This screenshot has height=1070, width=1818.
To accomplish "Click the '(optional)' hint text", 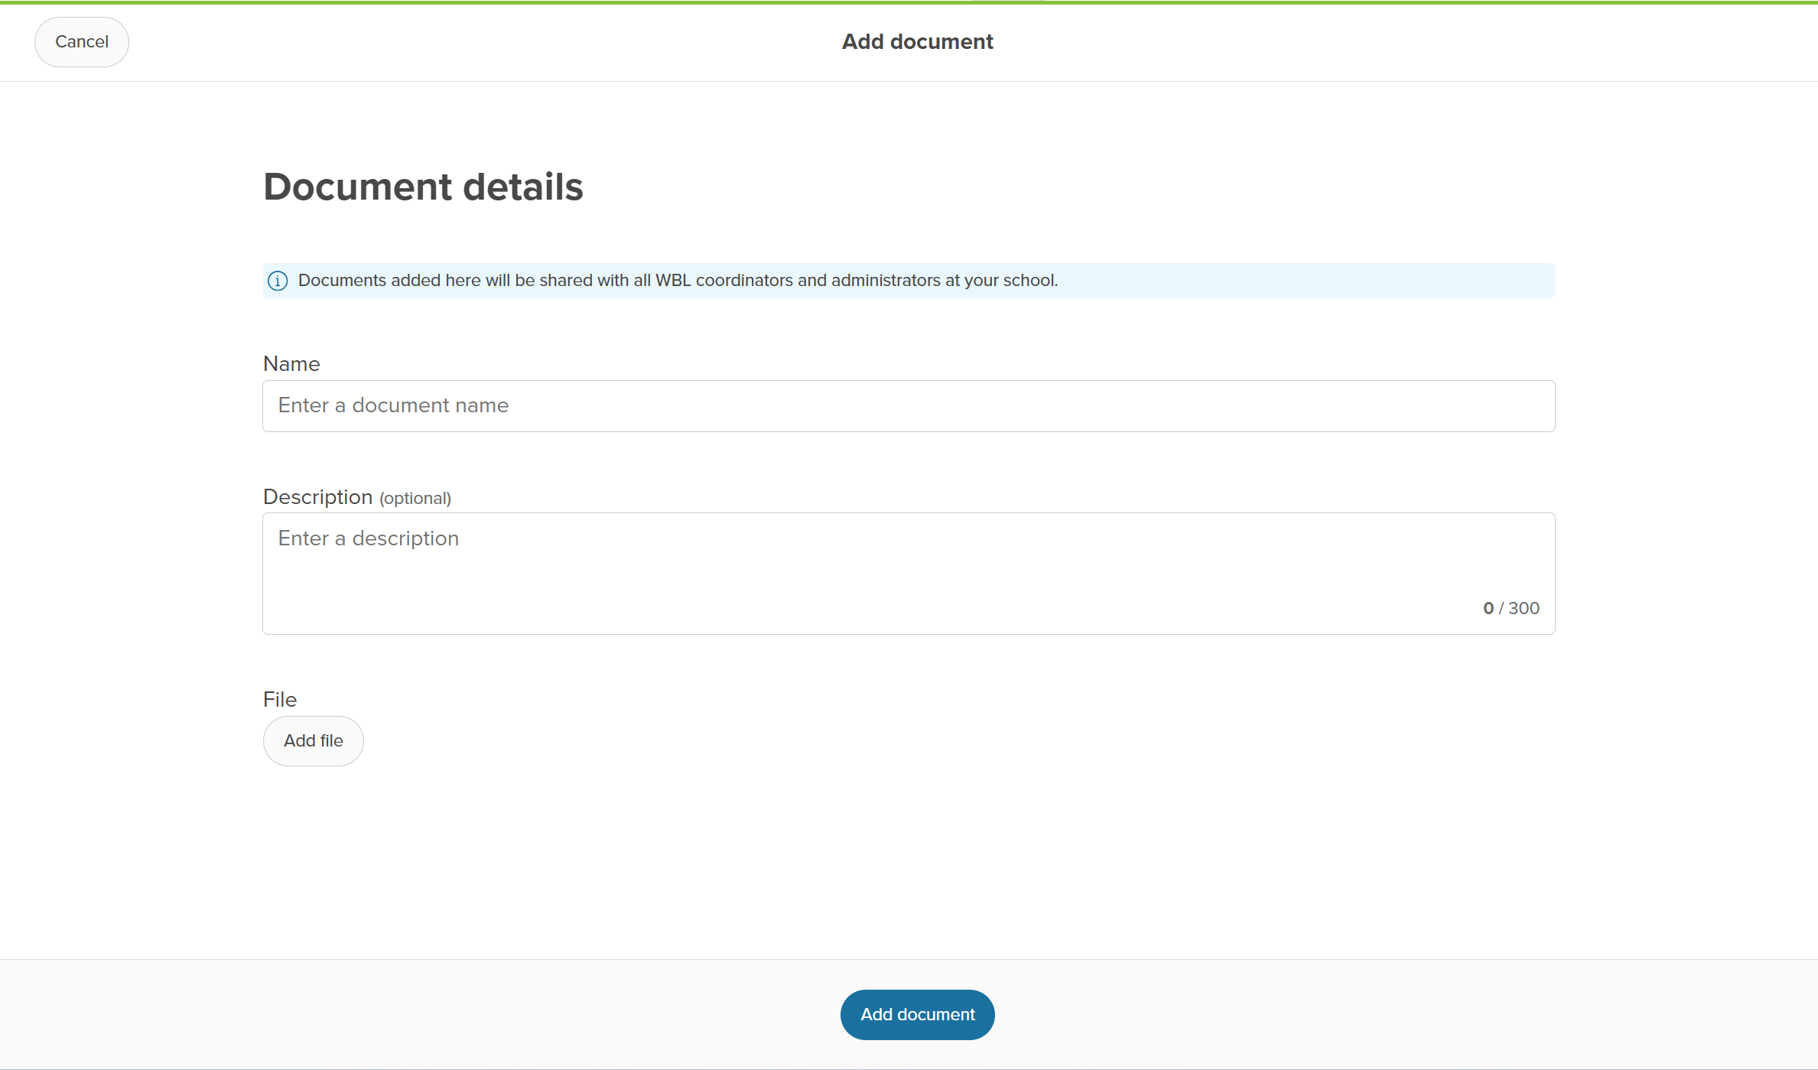I will click(415, 499).
